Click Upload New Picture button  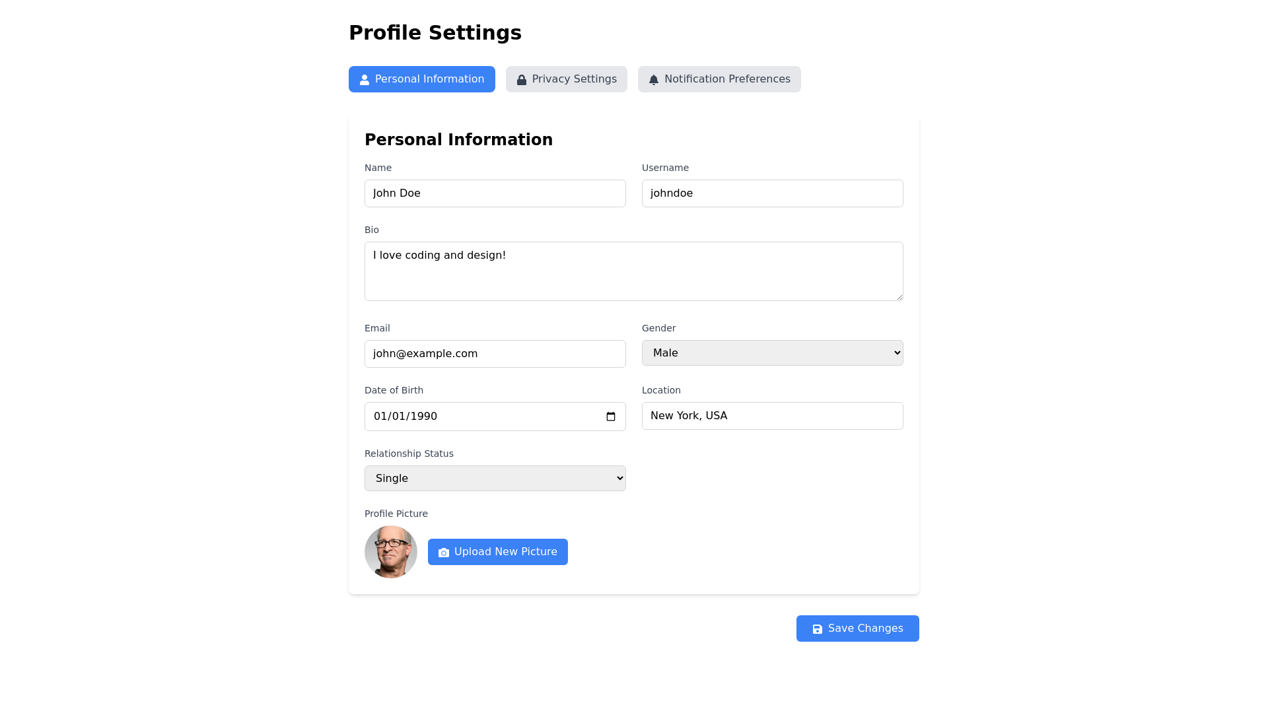(x=497, y=552)
